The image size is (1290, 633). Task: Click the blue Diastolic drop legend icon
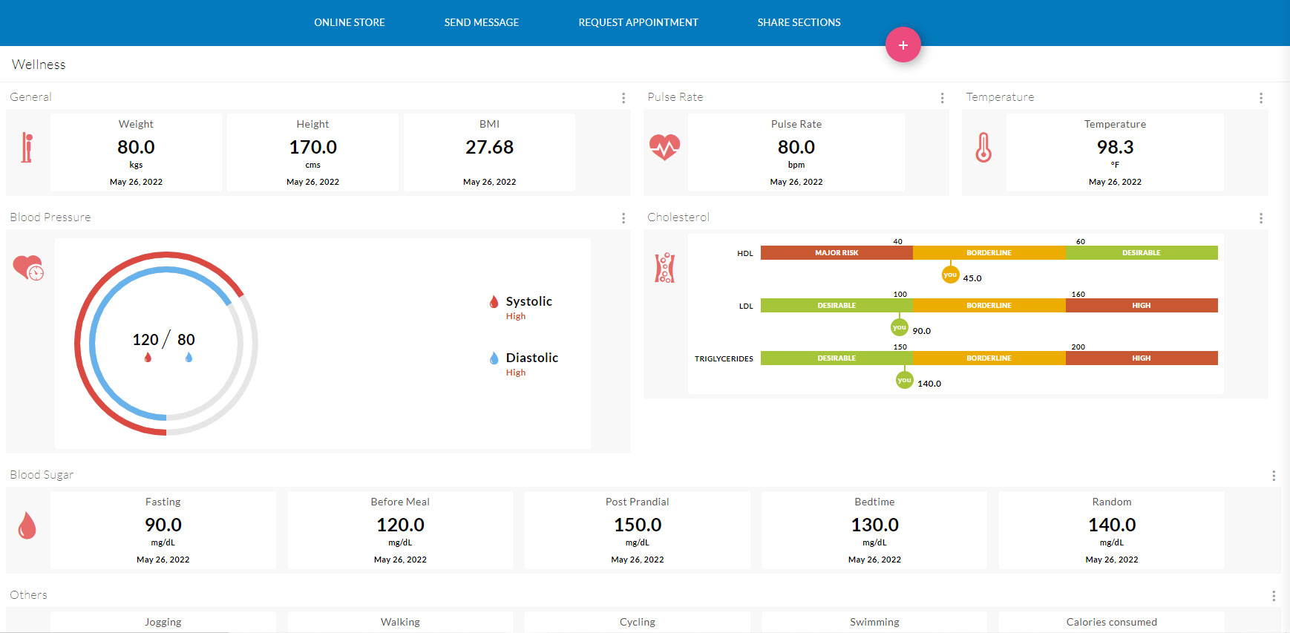point(494,358)
